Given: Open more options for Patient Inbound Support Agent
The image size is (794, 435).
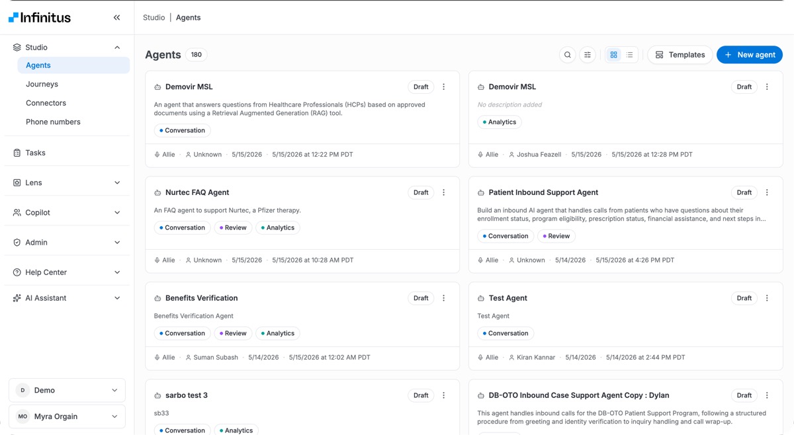Looking at the screenshot, I should [767, 192].
